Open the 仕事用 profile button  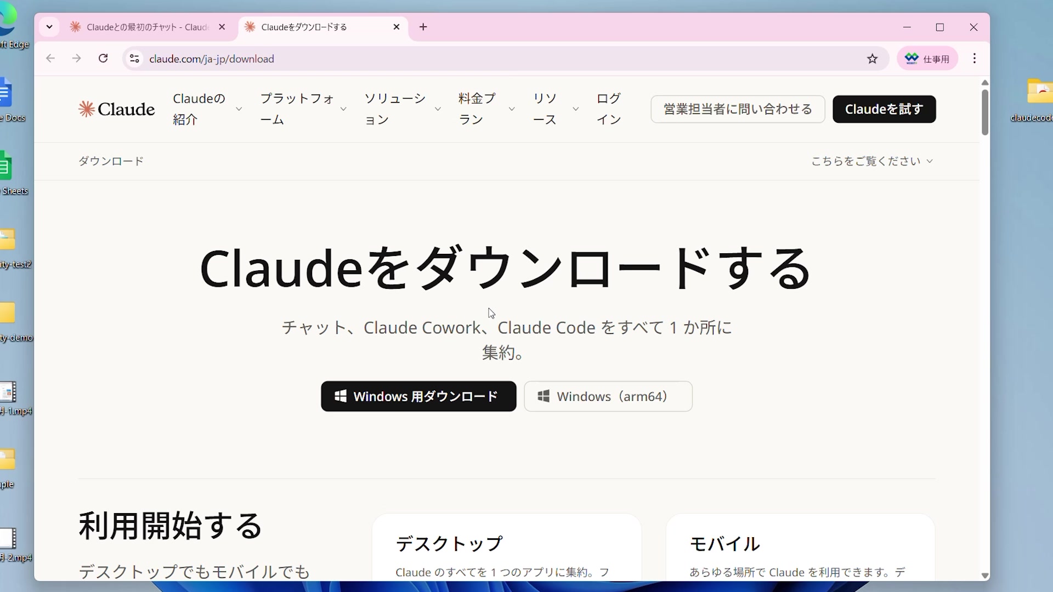[927, 59]
